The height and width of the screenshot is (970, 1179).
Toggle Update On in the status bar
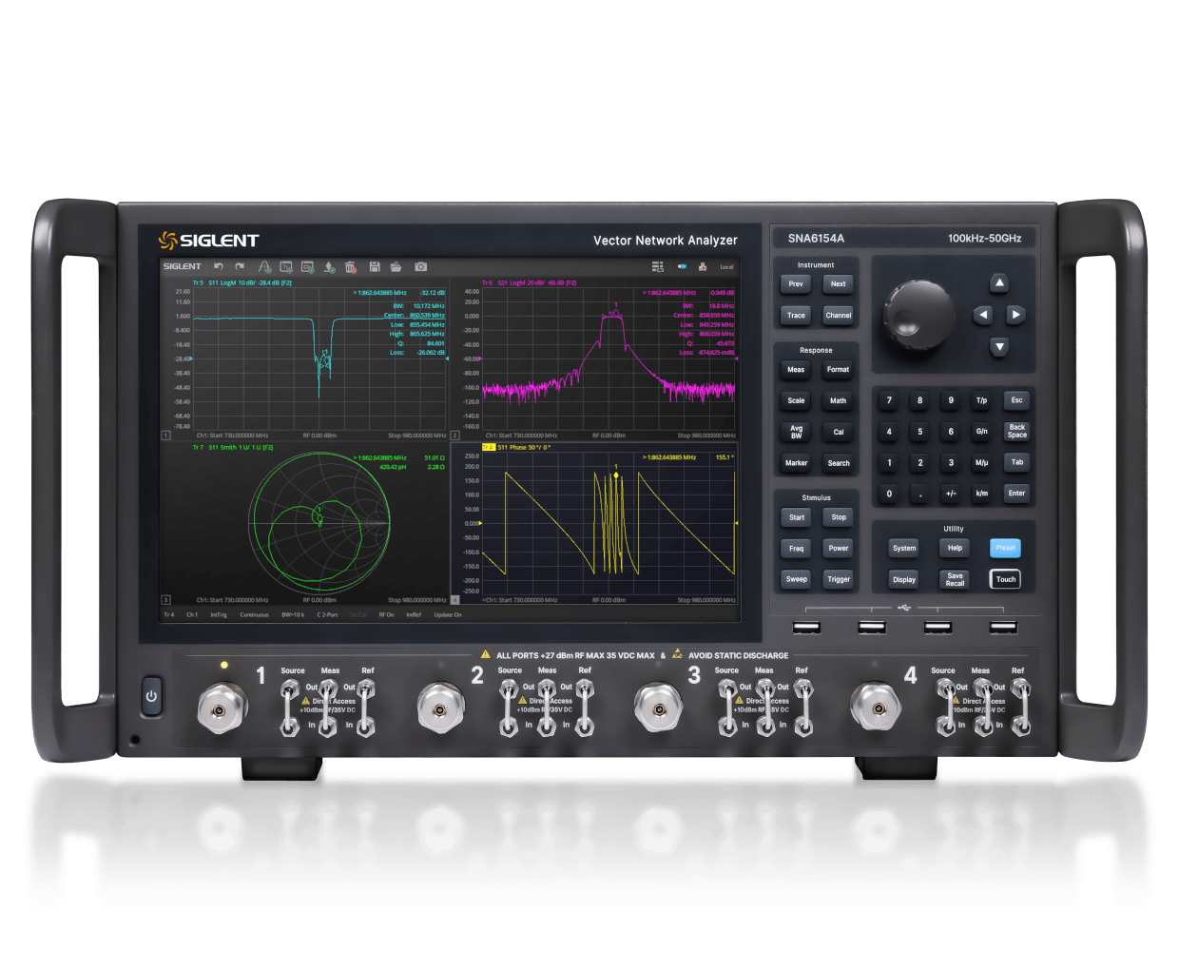(446, 614)
